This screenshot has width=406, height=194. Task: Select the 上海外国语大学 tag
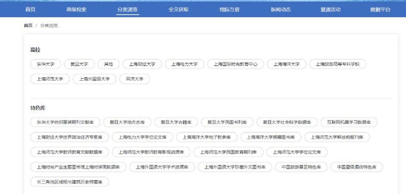coord(94,79)
